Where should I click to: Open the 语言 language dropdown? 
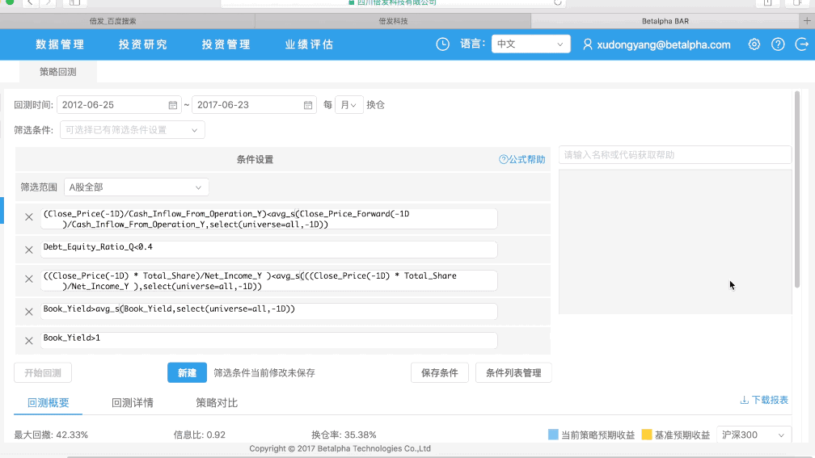click(530, 44)
